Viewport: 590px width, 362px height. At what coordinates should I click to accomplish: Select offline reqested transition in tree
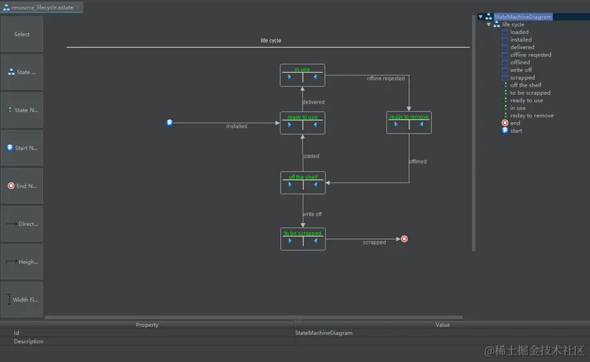click(x=530, y=55)
